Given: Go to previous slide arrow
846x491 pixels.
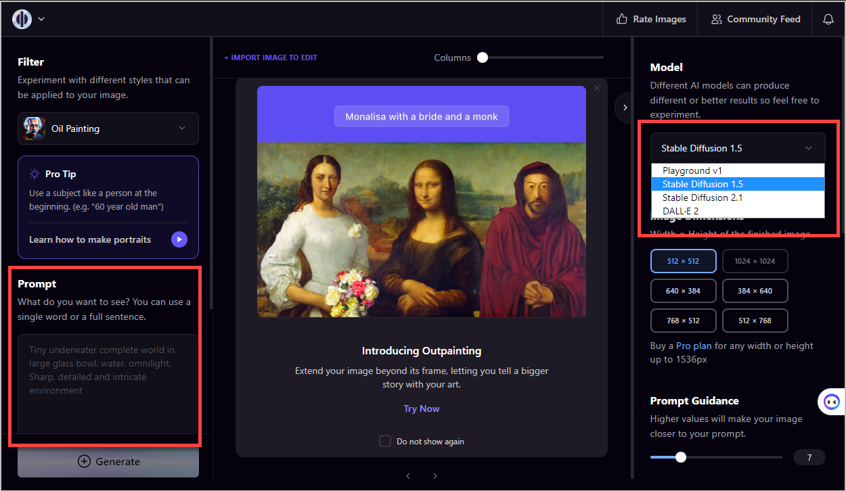Looking at the screenshot, I should coord(408,476).
